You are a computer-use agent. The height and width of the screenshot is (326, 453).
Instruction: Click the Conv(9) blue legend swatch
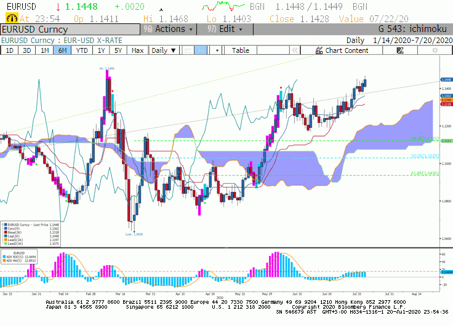tap(6, 228)
